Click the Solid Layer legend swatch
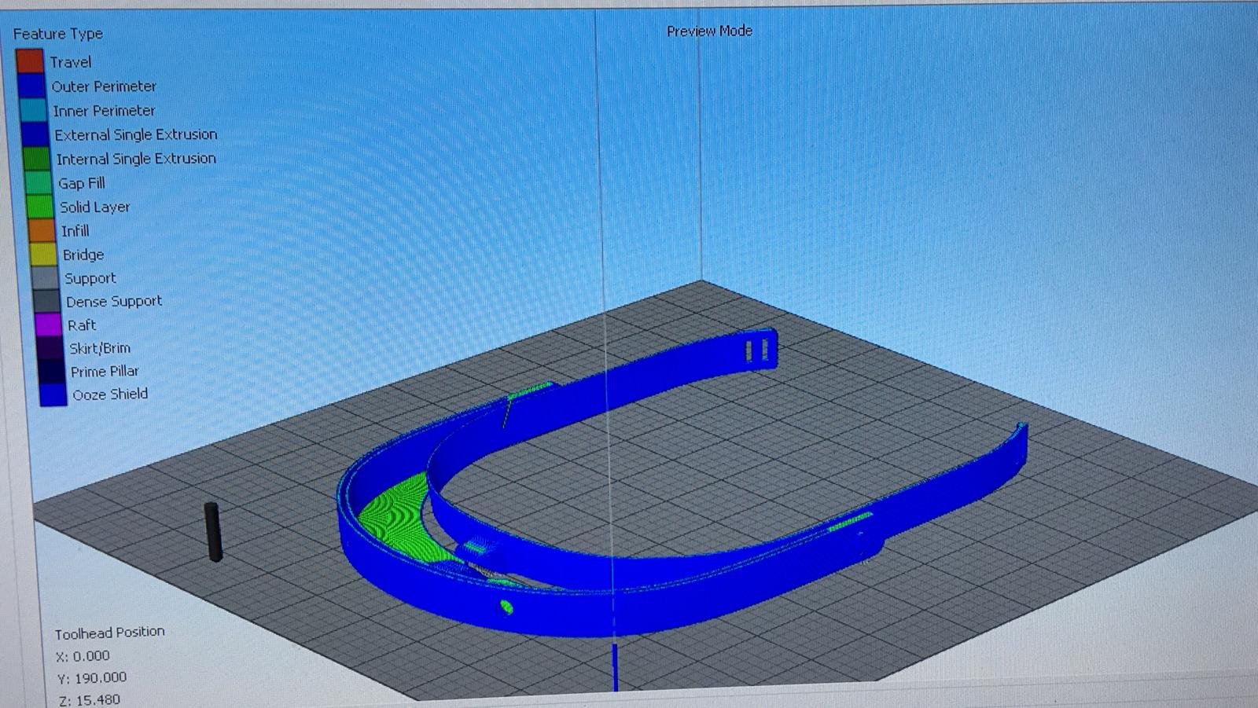The height and width of the screenshot is (708, 1258). point(39,207)
